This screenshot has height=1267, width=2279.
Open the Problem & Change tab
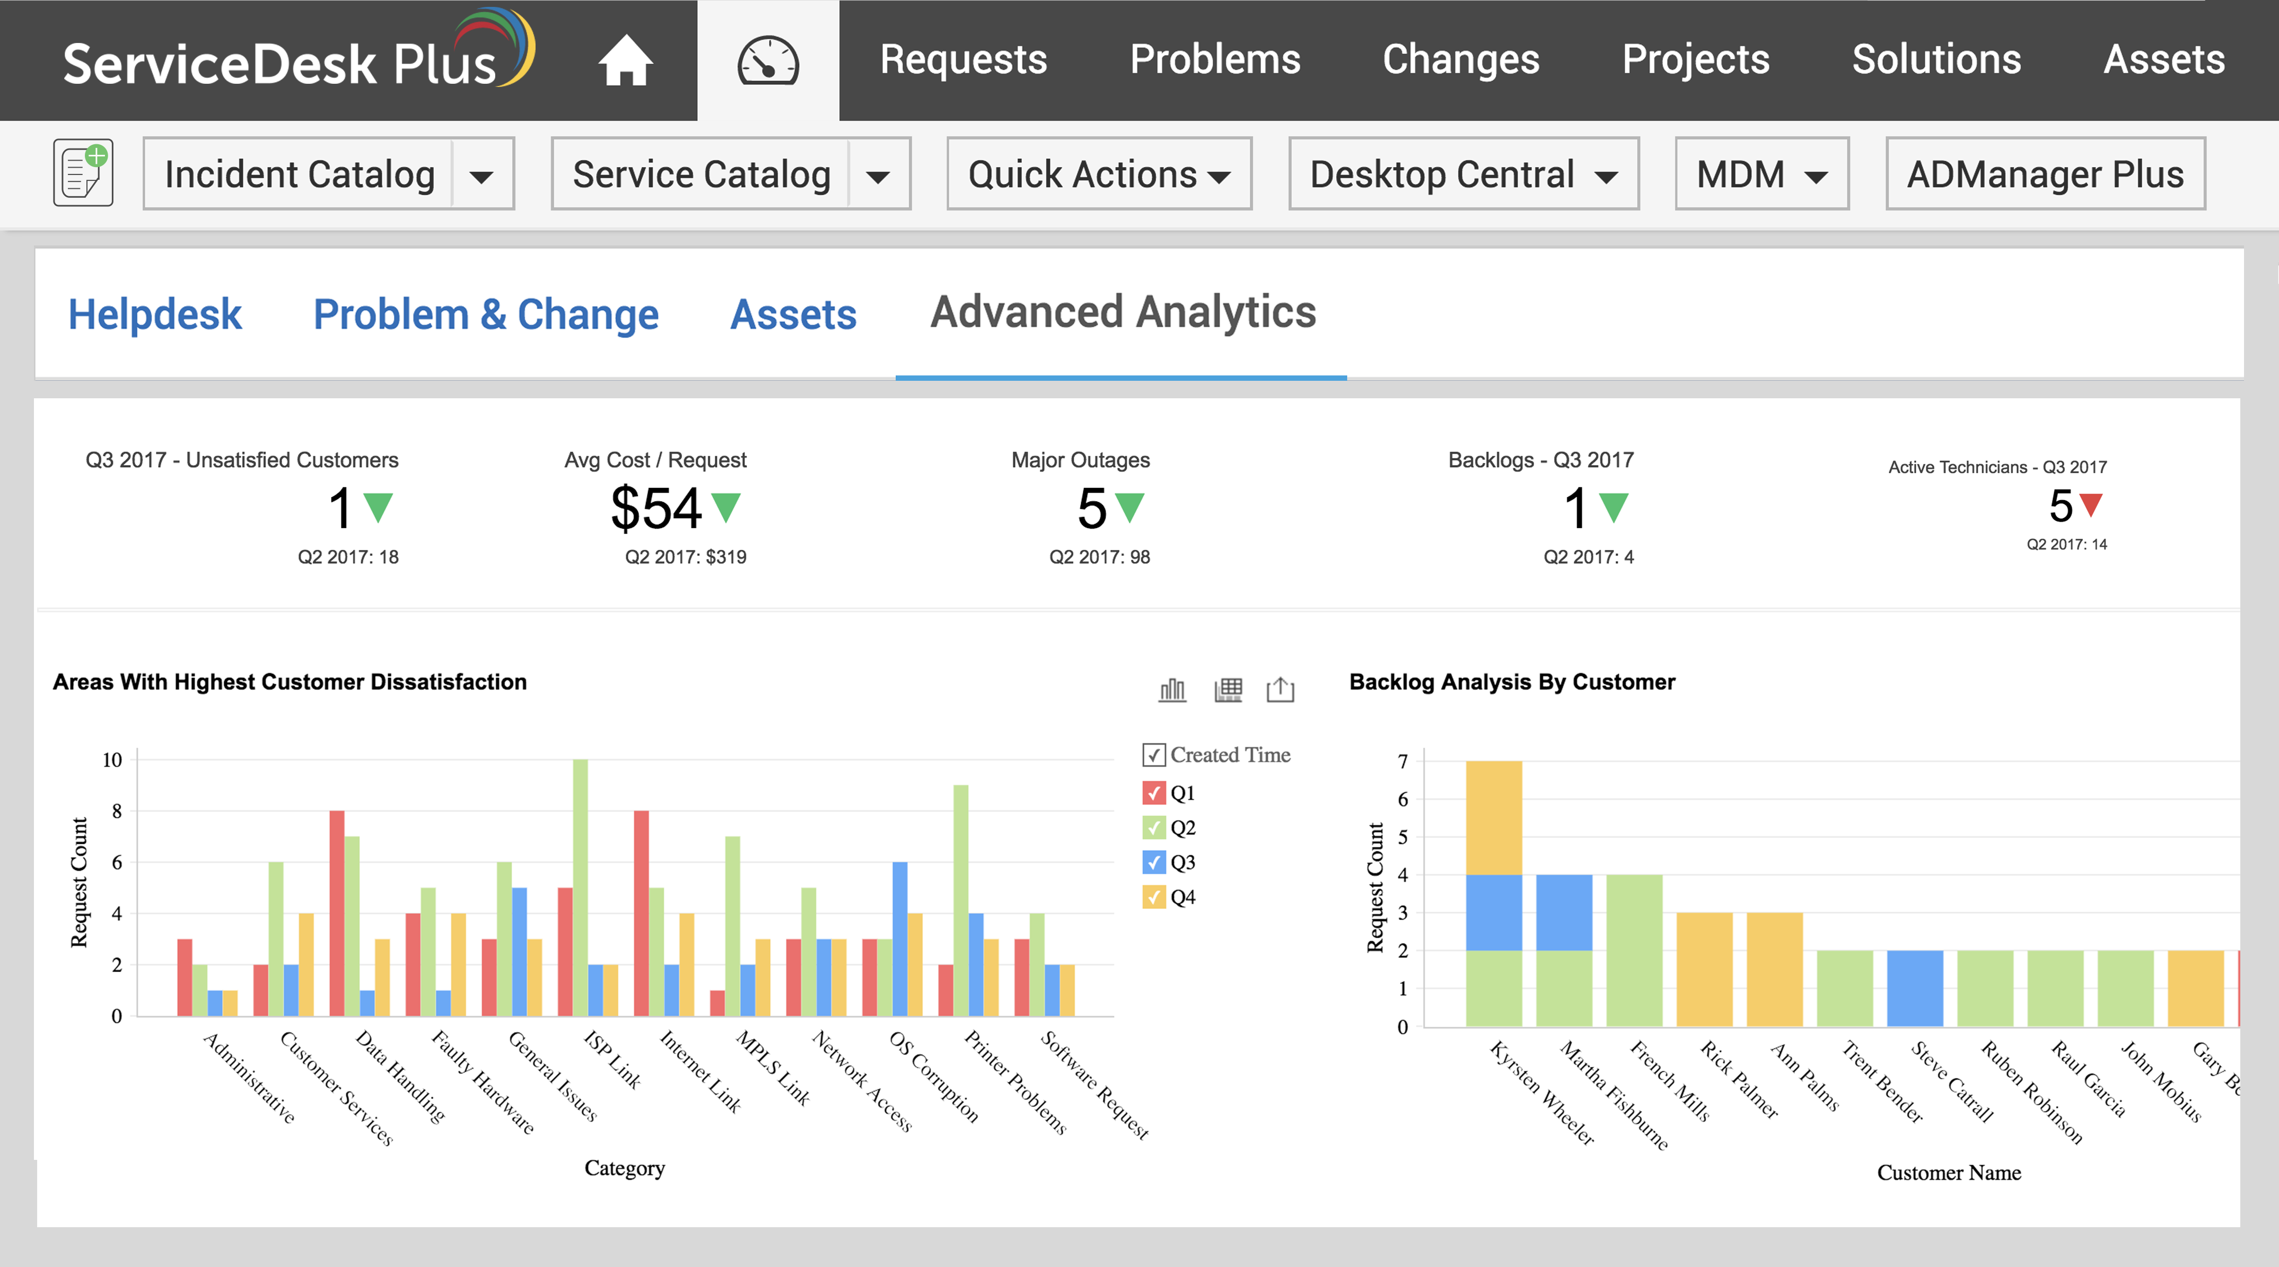pyautogui.click(x=486, y=314)
